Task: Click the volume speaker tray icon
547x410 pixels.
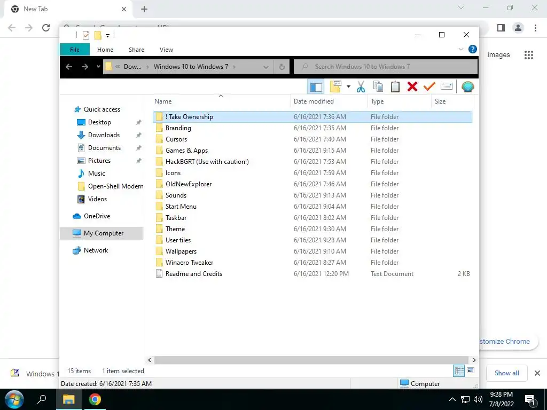Action: [x=478, y=399]
